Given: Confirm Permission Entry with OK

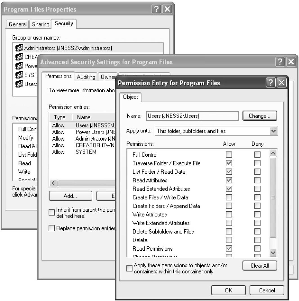Looking at the screenshot, I should click(x=228, y=290).
